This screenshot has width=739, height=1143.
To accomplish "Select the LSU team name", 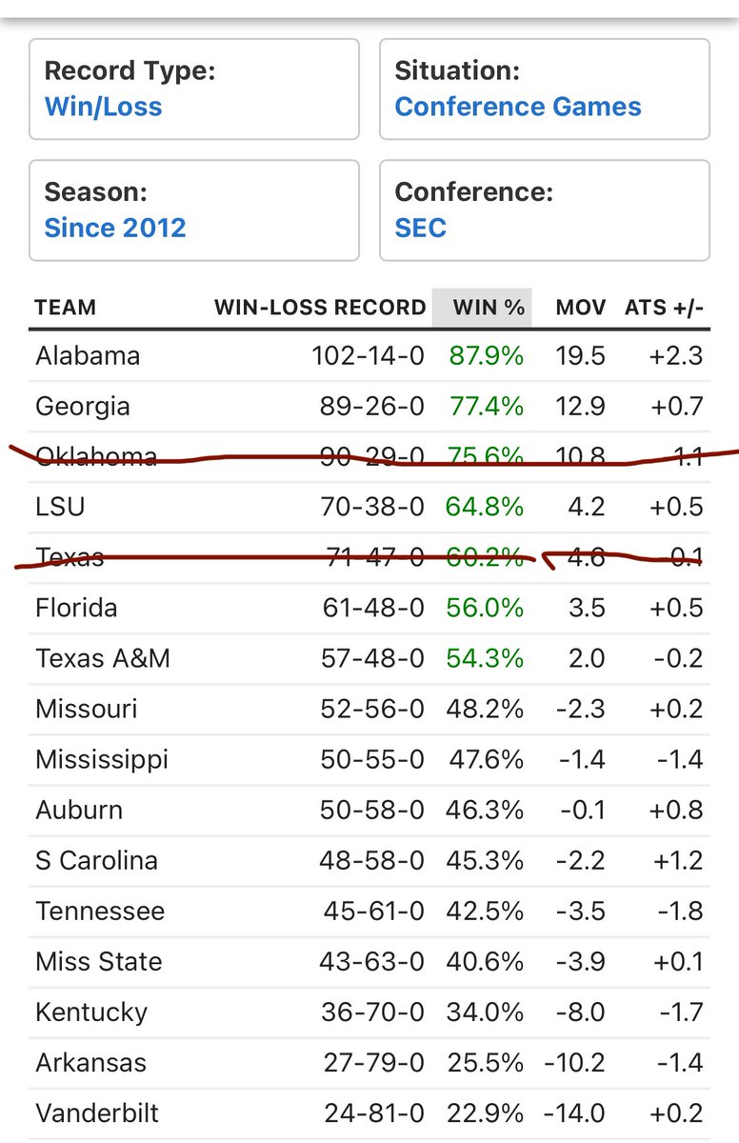I will tap(60, 507).
